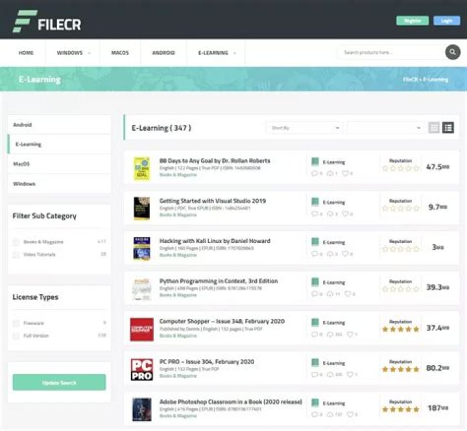Click the 187 MB size of Photoshop book
The image size is (467, 431).
pos(438,408)
